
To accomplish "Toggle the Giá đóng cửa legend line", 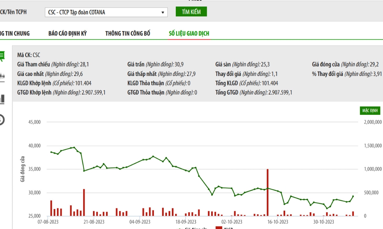I will [180, 229].
